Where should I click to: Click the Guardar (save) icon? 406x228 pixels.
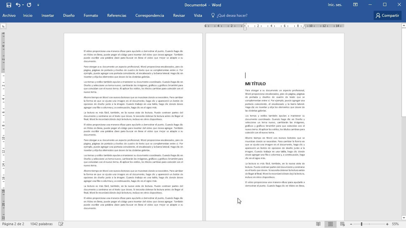(9, 5)
